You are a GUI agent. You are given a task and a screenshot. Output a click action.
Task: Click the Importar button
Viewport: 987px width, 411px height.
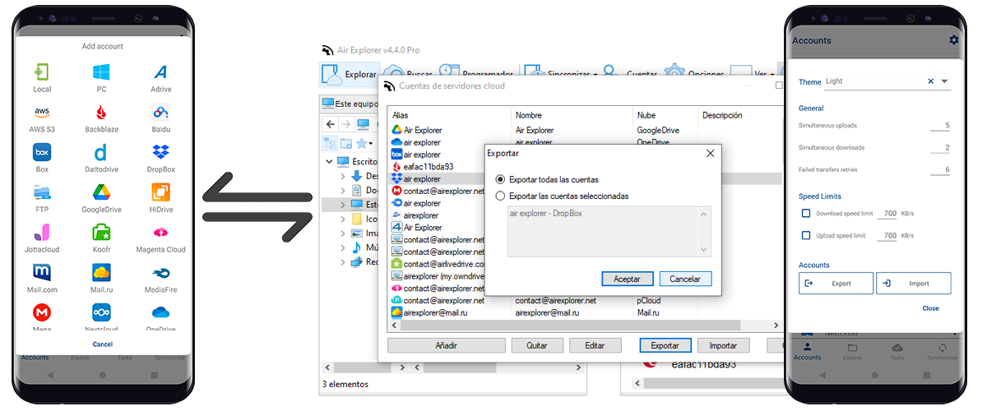point(724,345)
